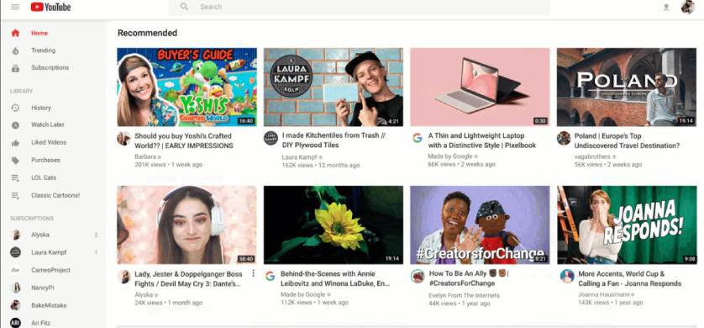Visit Evelyn From The Internets channel link
Image resolution: width=704 pixels, height=328 pixels.
[465, 295]
